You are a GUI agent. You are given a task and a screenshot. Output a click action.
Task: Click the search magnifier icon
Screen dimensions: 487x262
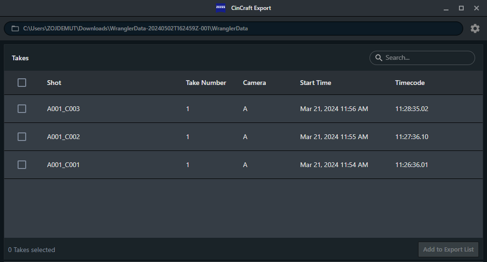(379, 58)
